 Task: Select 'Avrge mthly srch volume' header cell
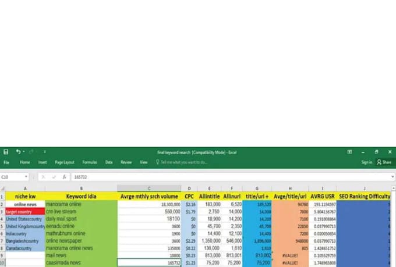149,197
